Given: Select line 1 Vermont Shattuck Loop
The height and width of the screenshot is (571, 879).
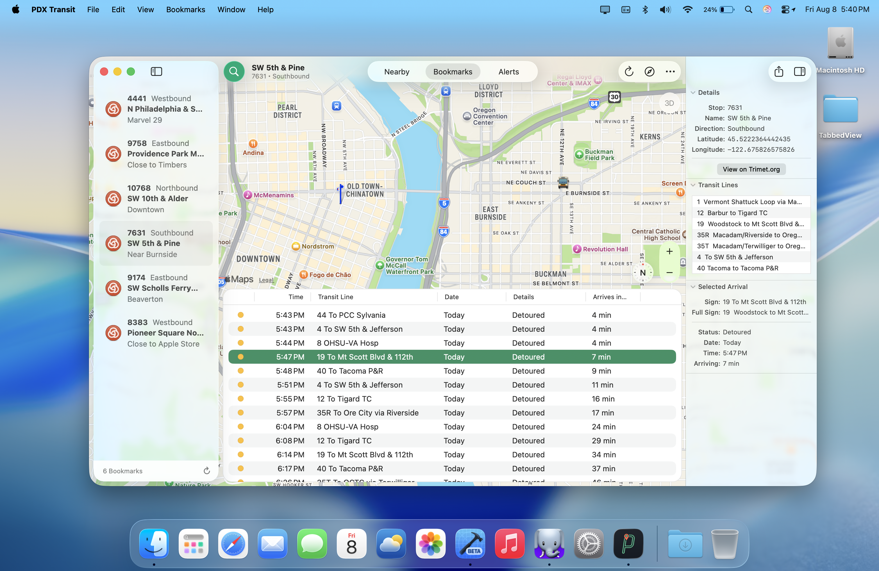Looking at the screenshot, I should (751, 202).
